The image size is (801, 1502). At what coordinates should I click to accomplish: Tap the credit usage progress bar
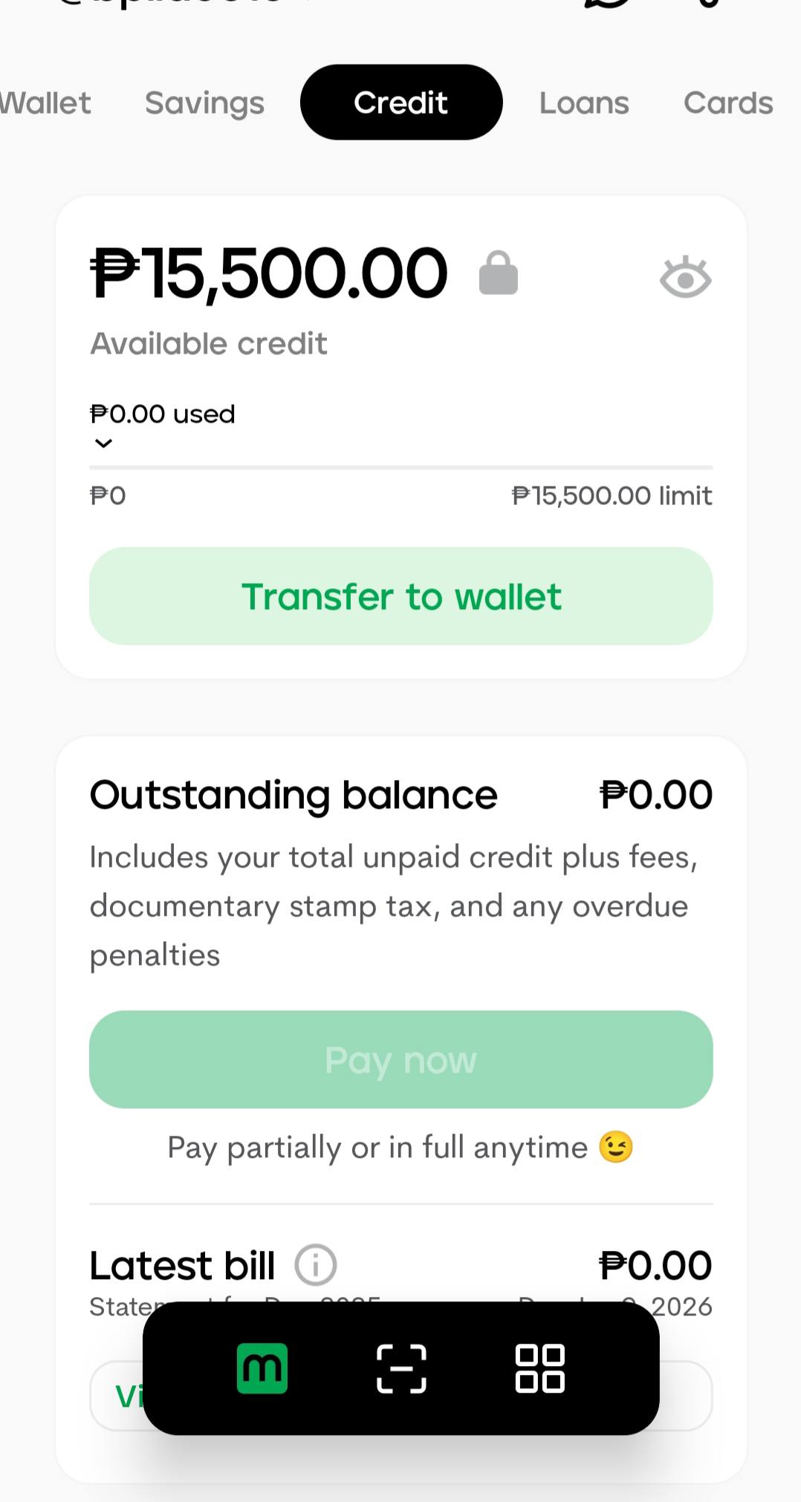[x=401, y=467]
